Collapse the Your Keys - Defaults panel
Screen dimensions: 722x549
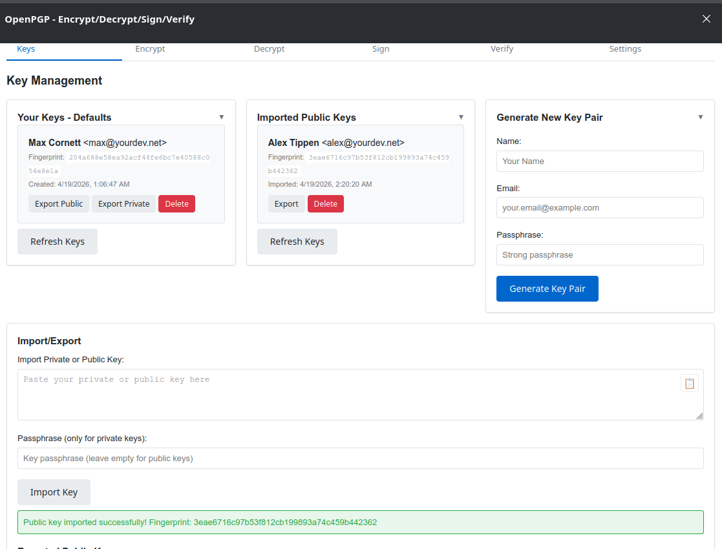222,117
